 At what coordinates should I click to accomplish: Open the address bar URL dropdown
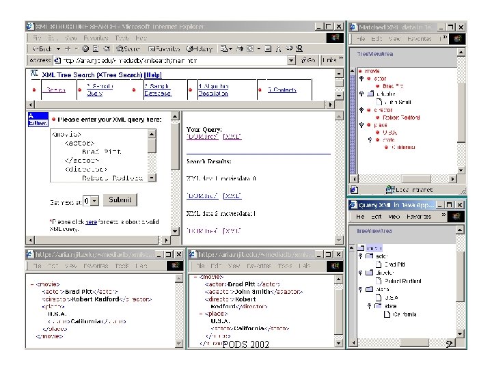click(x=292, y=60)
